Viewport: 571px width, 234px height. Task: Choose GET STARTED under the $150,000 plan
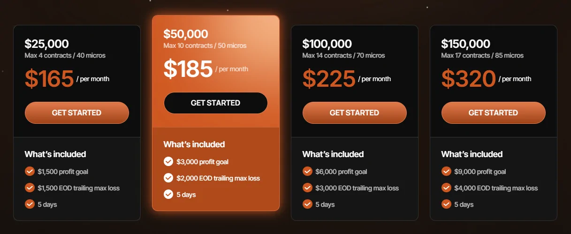[493, 113]
